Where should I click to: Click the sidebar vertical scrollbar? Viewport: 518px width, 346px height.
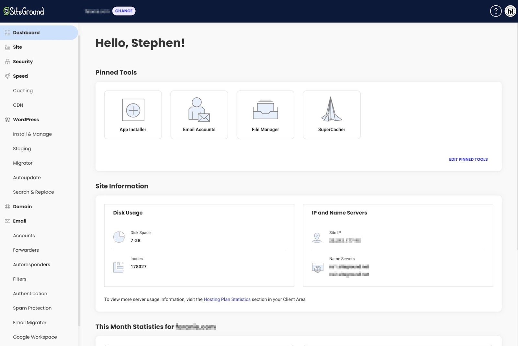79,181
